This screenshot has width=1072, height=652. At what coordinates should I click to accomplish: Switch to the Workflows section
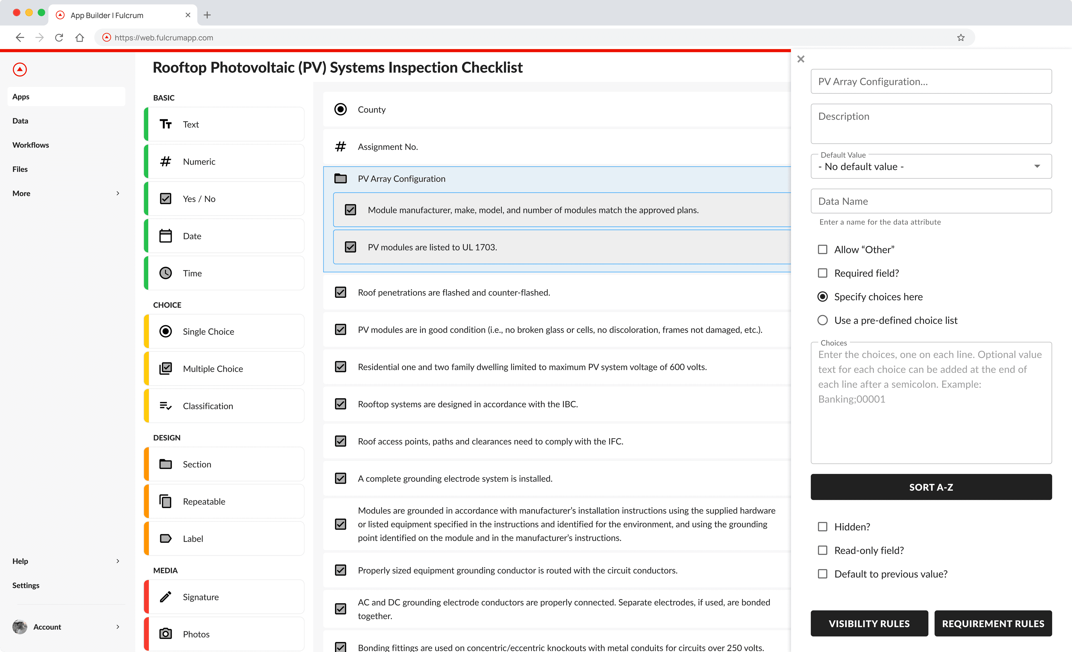[x=30, y=144]
